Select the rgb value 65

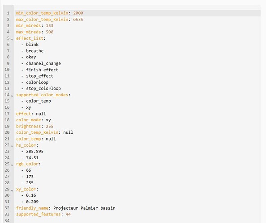(29, 170)
